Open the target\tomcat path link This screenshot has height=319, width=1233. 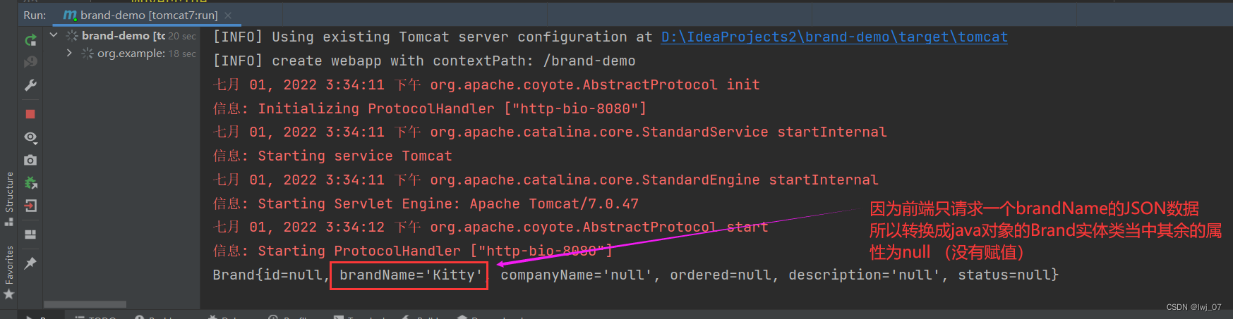pos(834,37)
